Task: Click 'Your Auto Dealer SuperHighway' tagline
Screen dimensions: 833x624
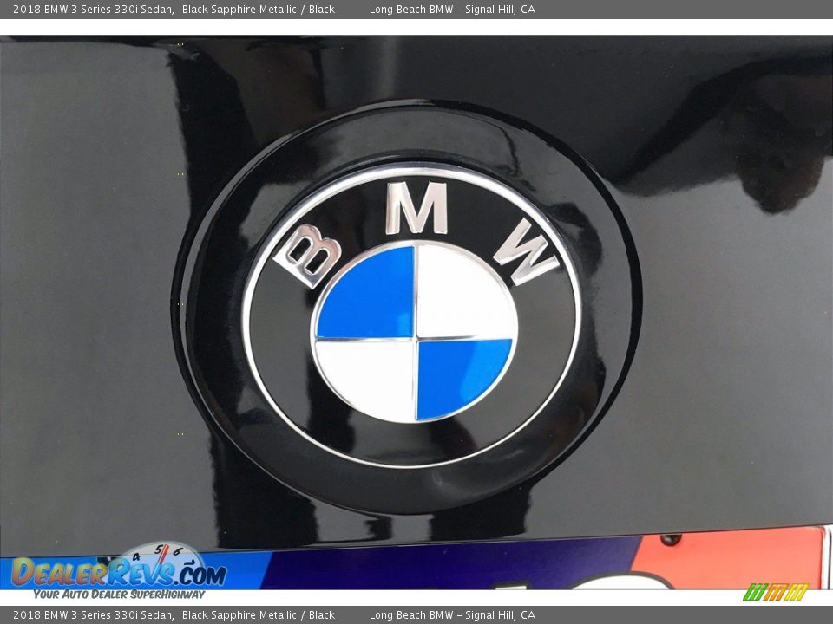Action: (x=117, y=595)
